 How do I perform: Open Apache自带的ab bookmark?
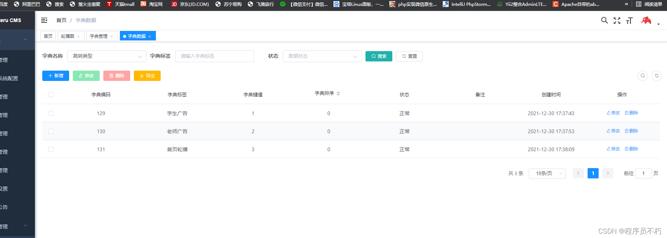click(x=576, y=4)
